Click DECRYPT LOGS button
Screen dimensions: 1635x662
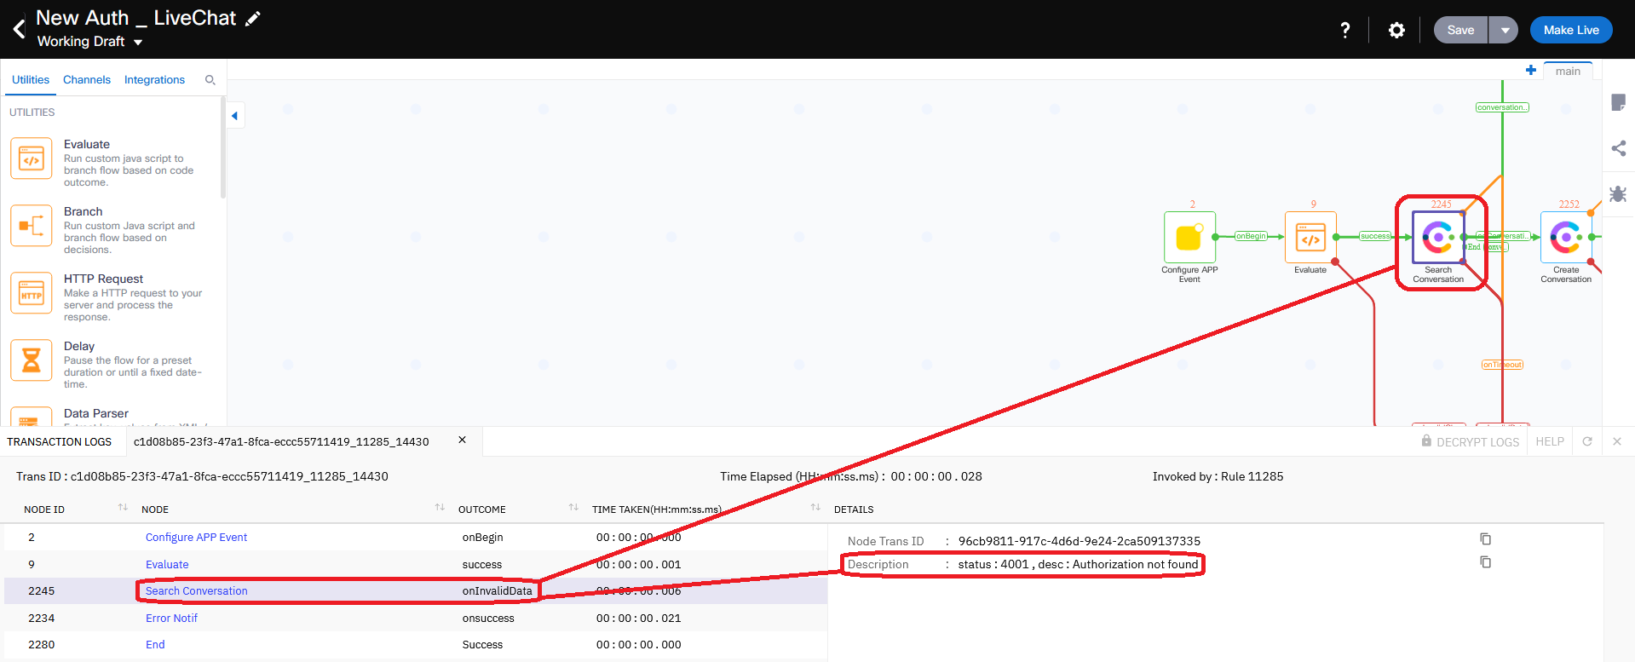(x=1470, y=441)
